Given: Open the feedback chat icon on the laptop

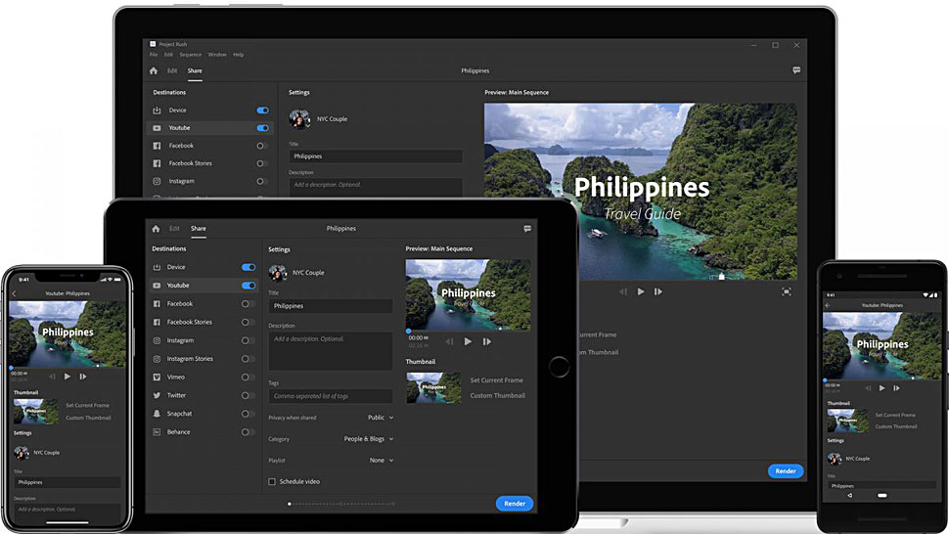Looking at the screenshot, I should click(x=796, y=70).
